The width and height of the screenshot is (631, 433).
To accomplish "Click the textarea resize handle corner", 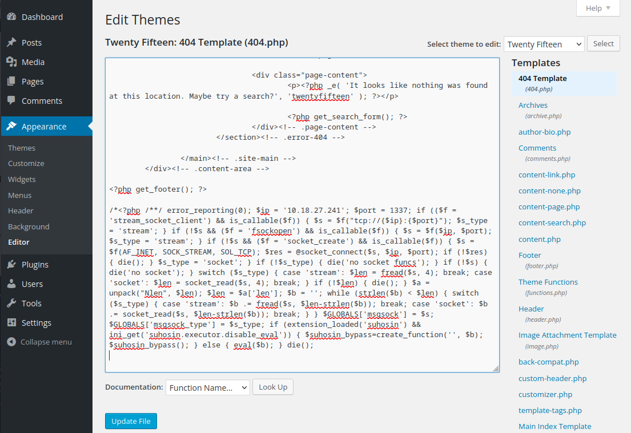I will pyautogui.click(x=496, y=369).
